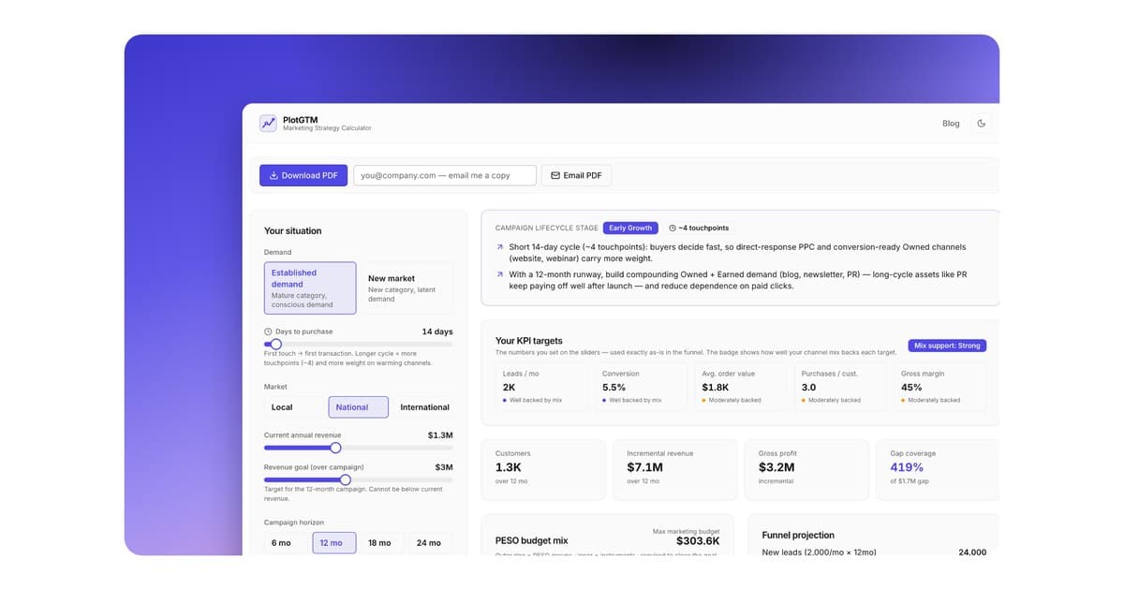Click the 24,000 new leads value
Image resolution: width=1124 pixels, height=590 pixels.
[x=972, y=553]
